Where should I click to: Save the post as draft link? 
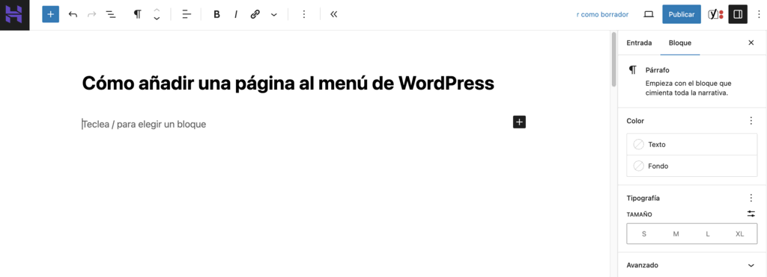click(602, 15)
